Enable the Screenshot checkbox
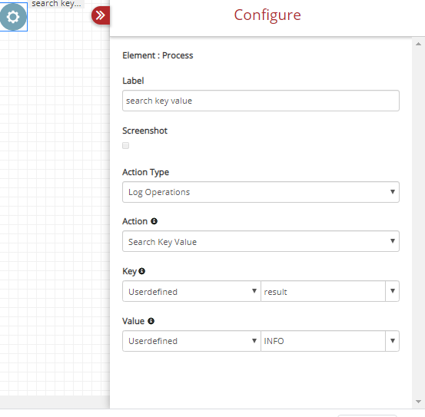 pyautogui.click(x=125, y=145)
